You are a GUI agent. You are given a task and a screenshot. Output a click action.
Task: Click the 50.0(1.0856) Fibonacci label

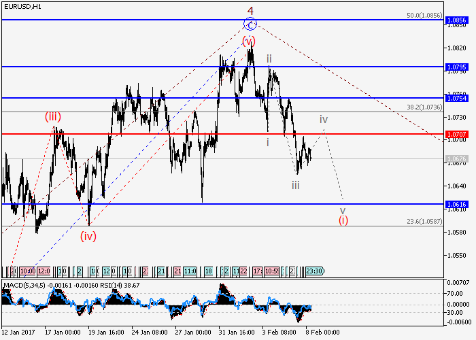[424, 15]
